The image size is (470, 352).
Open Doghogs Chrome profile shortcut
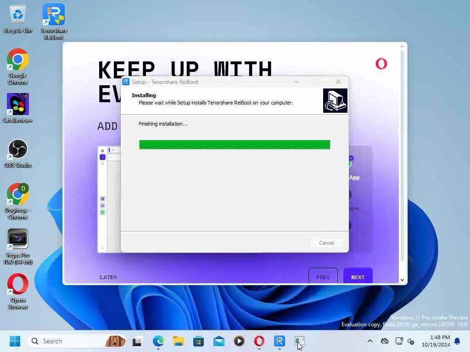pos(18,201)
